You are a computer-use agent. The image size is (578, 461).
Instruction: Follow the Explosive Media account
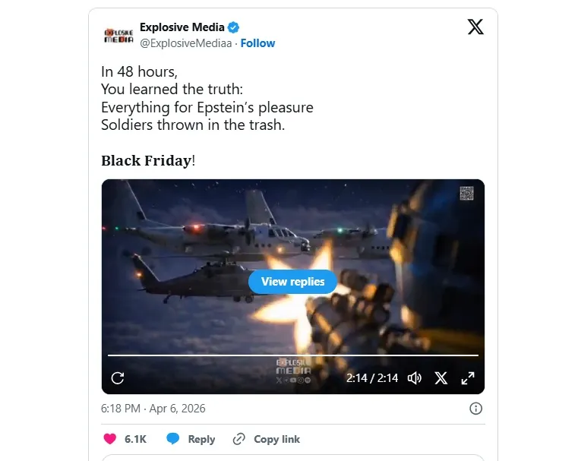[257, 43]
